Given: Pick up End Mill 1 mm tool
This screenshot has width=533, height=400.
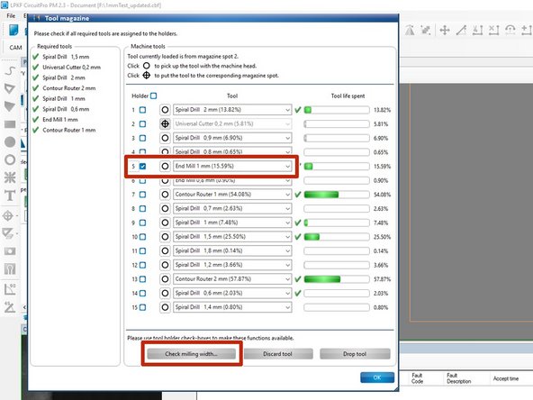Looking at the screenshot, I should 165,167.
